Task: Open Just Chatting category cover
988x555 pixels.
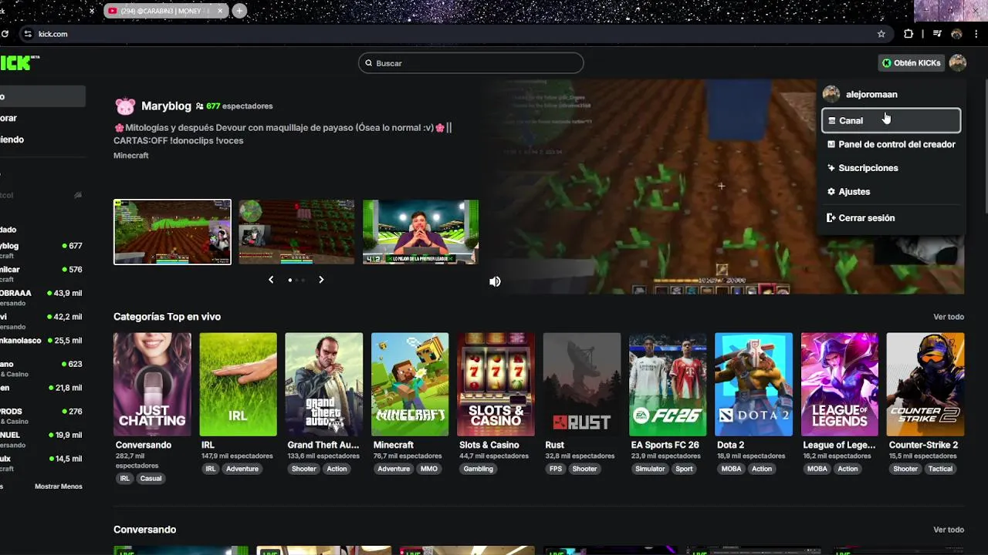Action: tap(152, 385)
